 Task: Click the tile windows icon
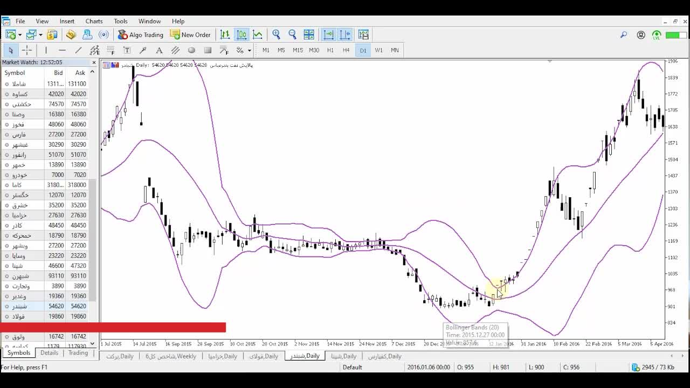click(x=309, y=34)
